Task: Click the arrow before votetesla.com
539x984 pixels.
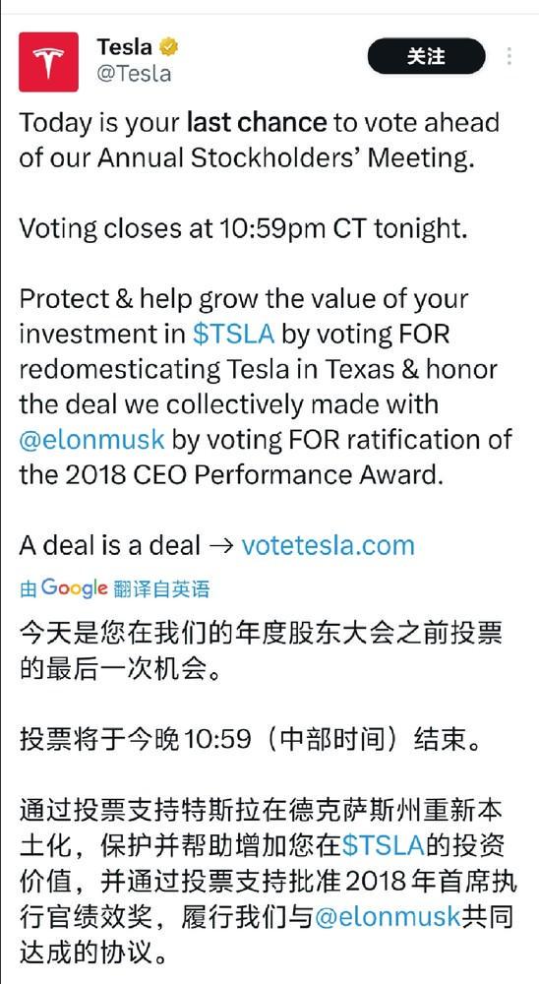Action: (221, 545)
